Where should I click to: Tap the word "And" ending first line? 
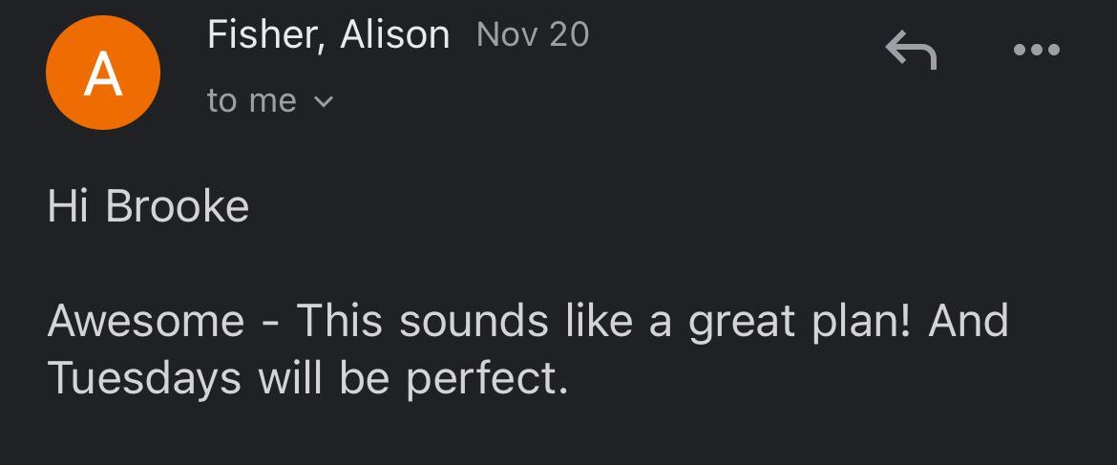coord(968,321)
